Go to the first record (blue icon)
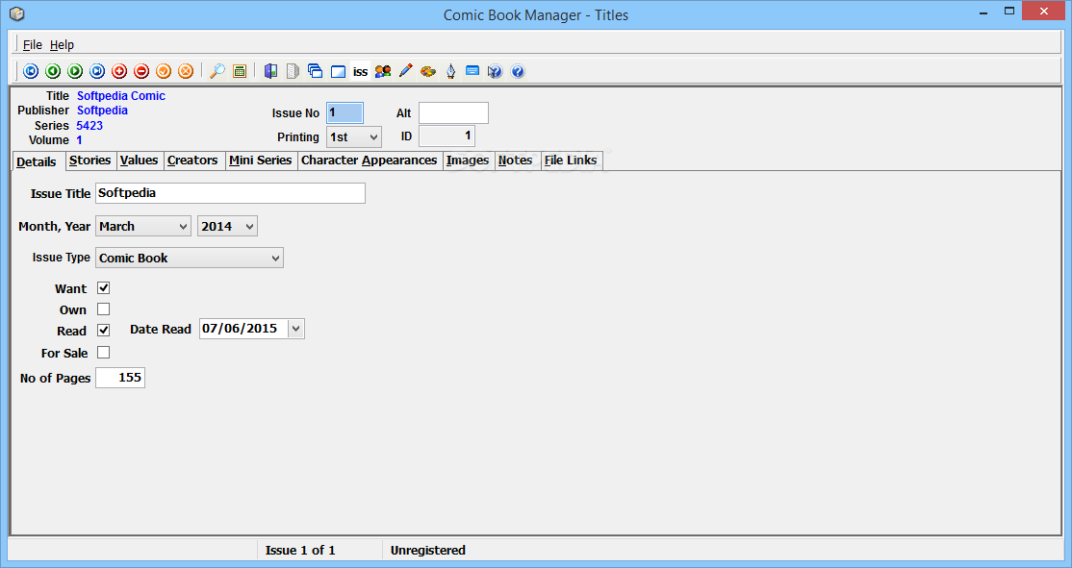This screenshot has height=568, width=1072. (31, 71)
